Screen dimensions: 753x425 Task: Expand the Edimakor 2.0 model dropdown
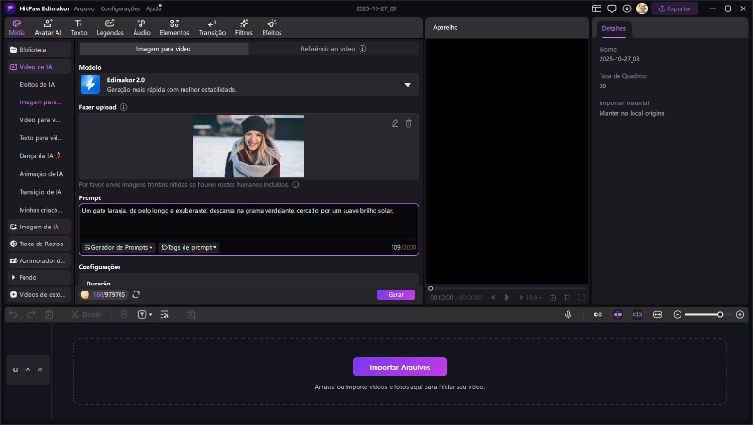(x=408, y=85)
